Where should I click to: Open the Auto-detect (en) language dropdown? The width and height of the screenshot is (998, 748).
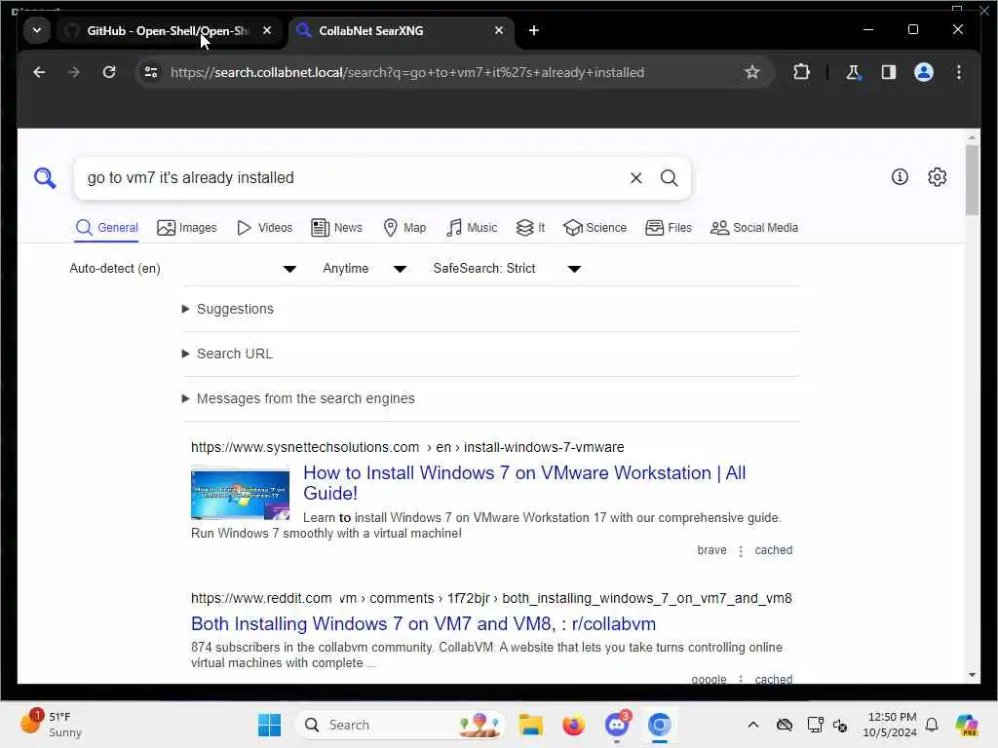182,269
